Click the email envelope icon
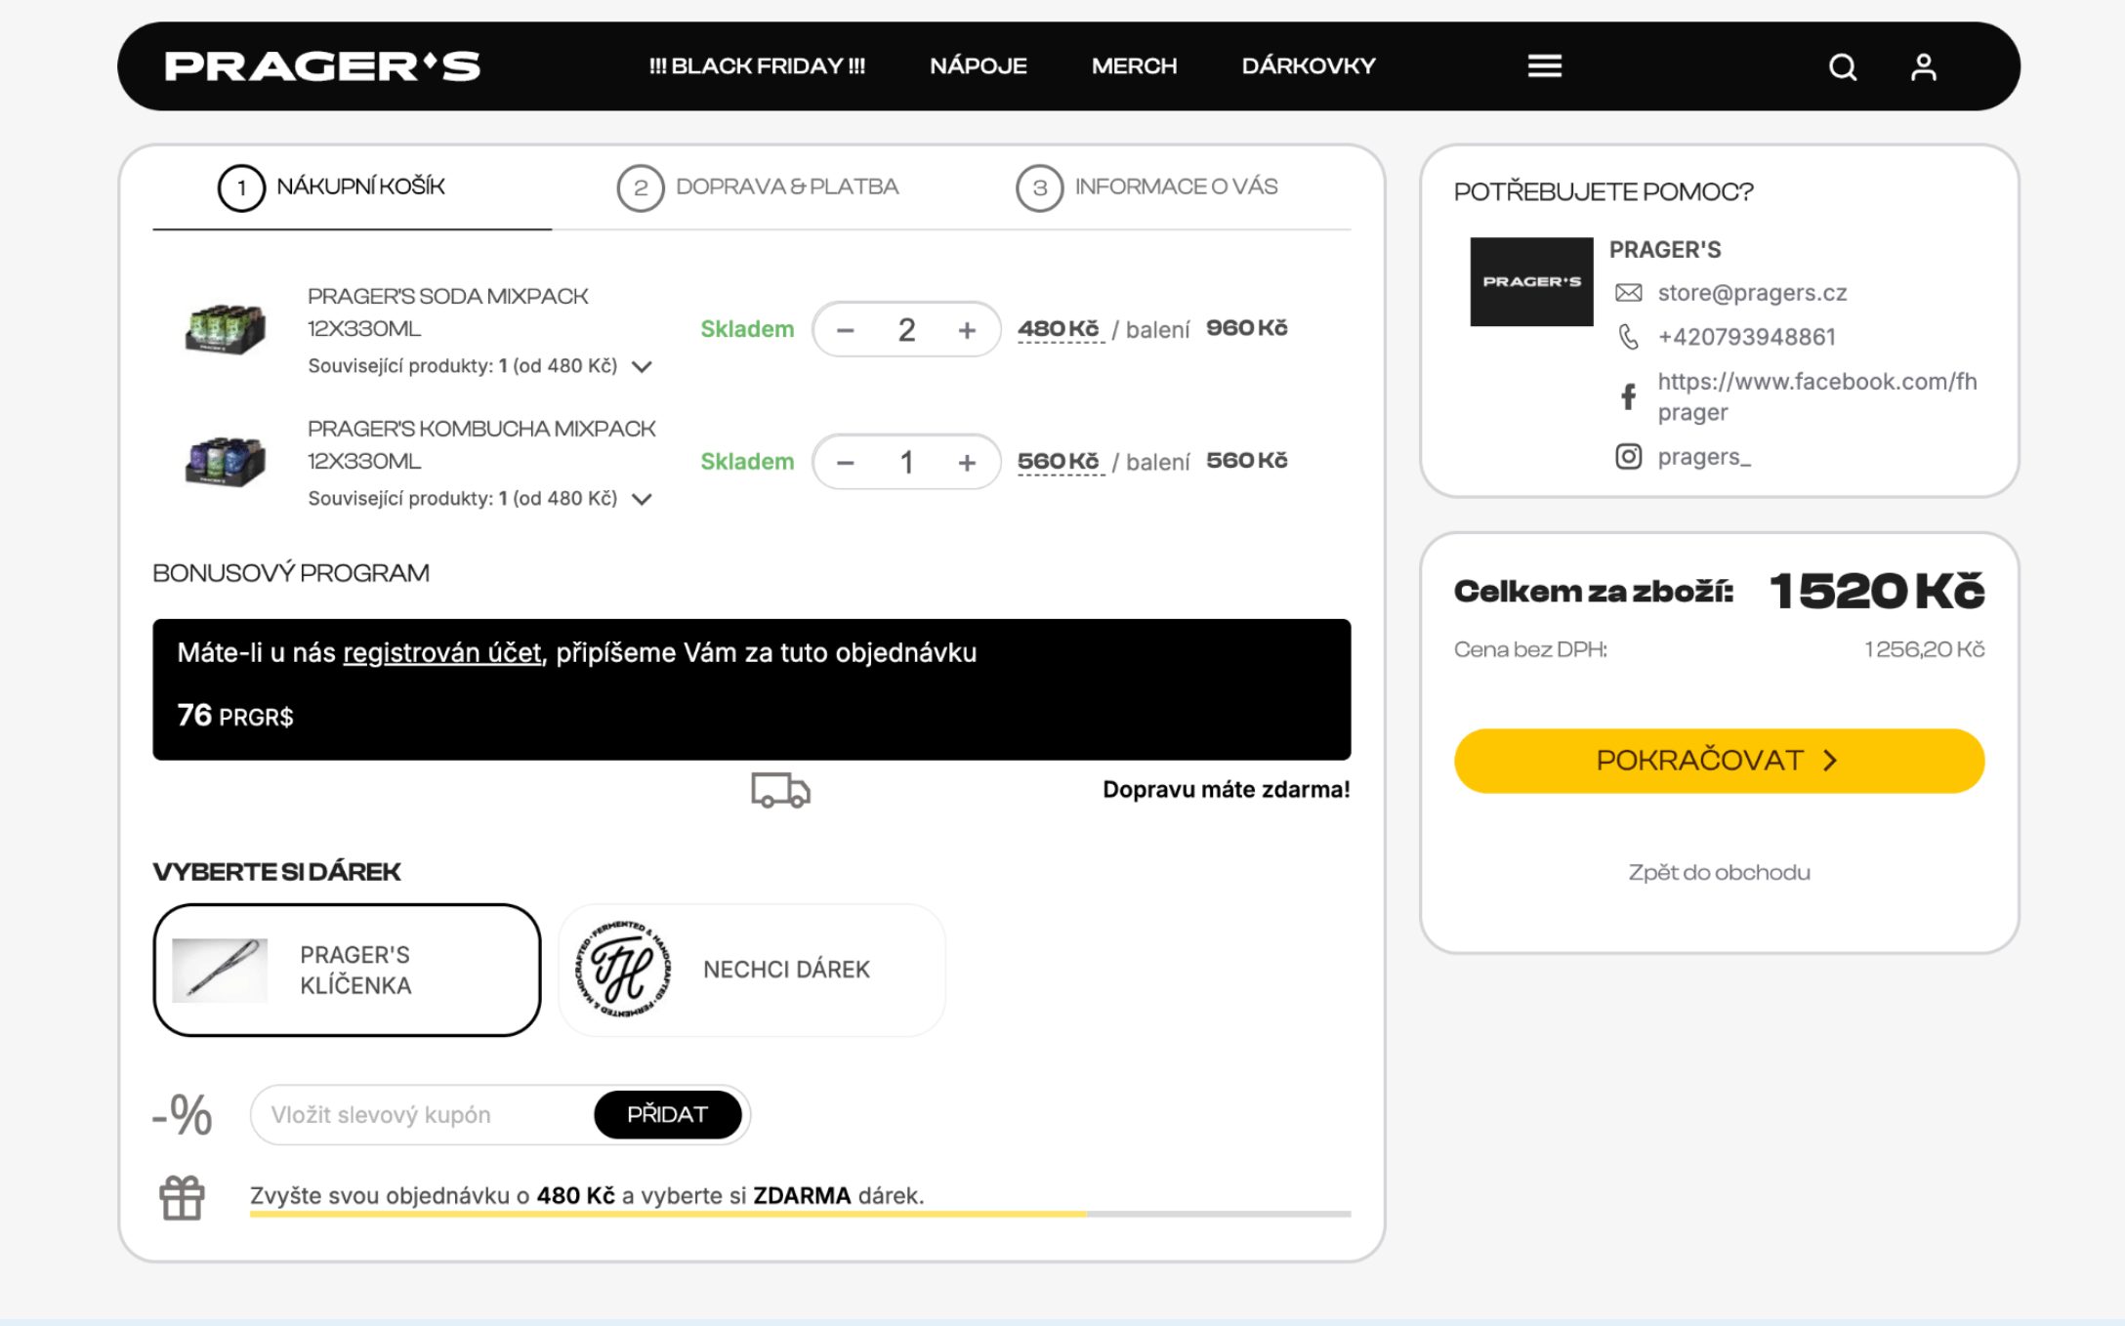The image size is (2125, 1326). tap(1627, 293)
